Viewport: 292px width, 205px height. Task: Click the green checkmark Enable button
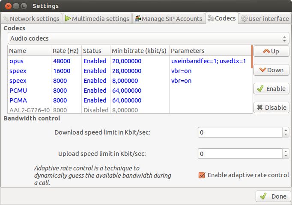pos(271,89)
